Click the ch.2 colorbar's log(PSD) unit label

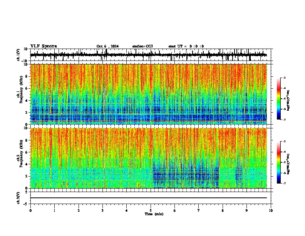point(288,164)
